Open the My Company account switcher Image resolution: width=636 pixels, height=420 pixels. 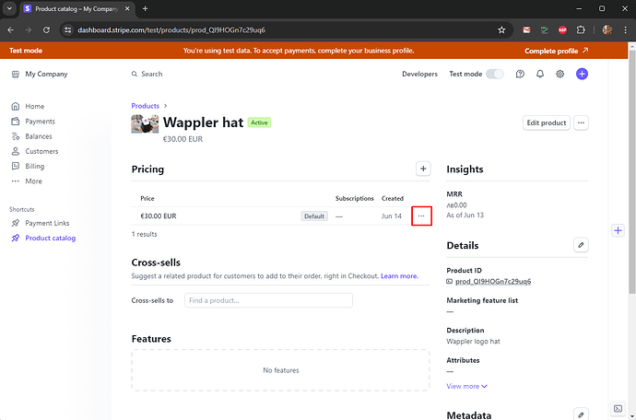click(x=40, y=75)
